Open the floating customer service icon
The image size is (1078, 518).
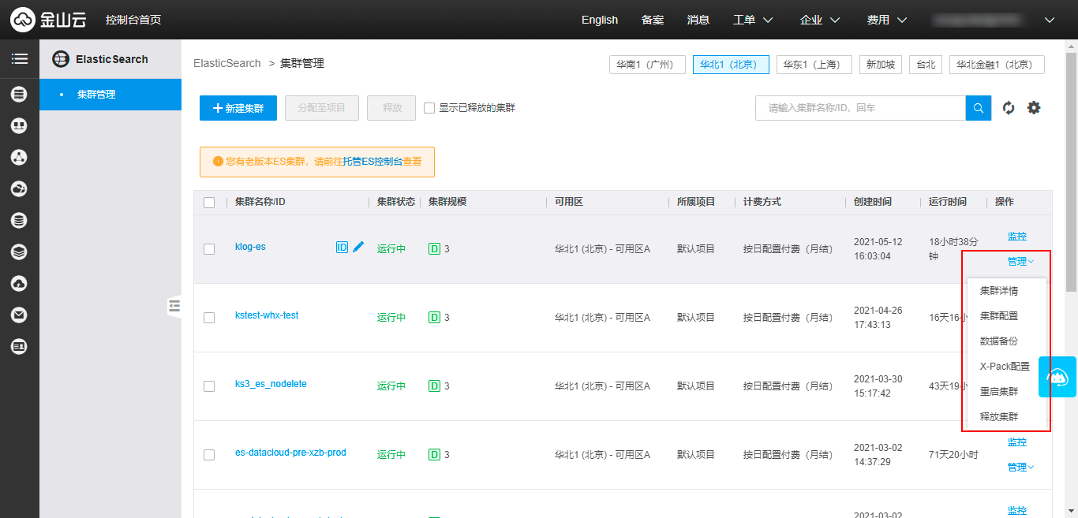point(1057,377)
